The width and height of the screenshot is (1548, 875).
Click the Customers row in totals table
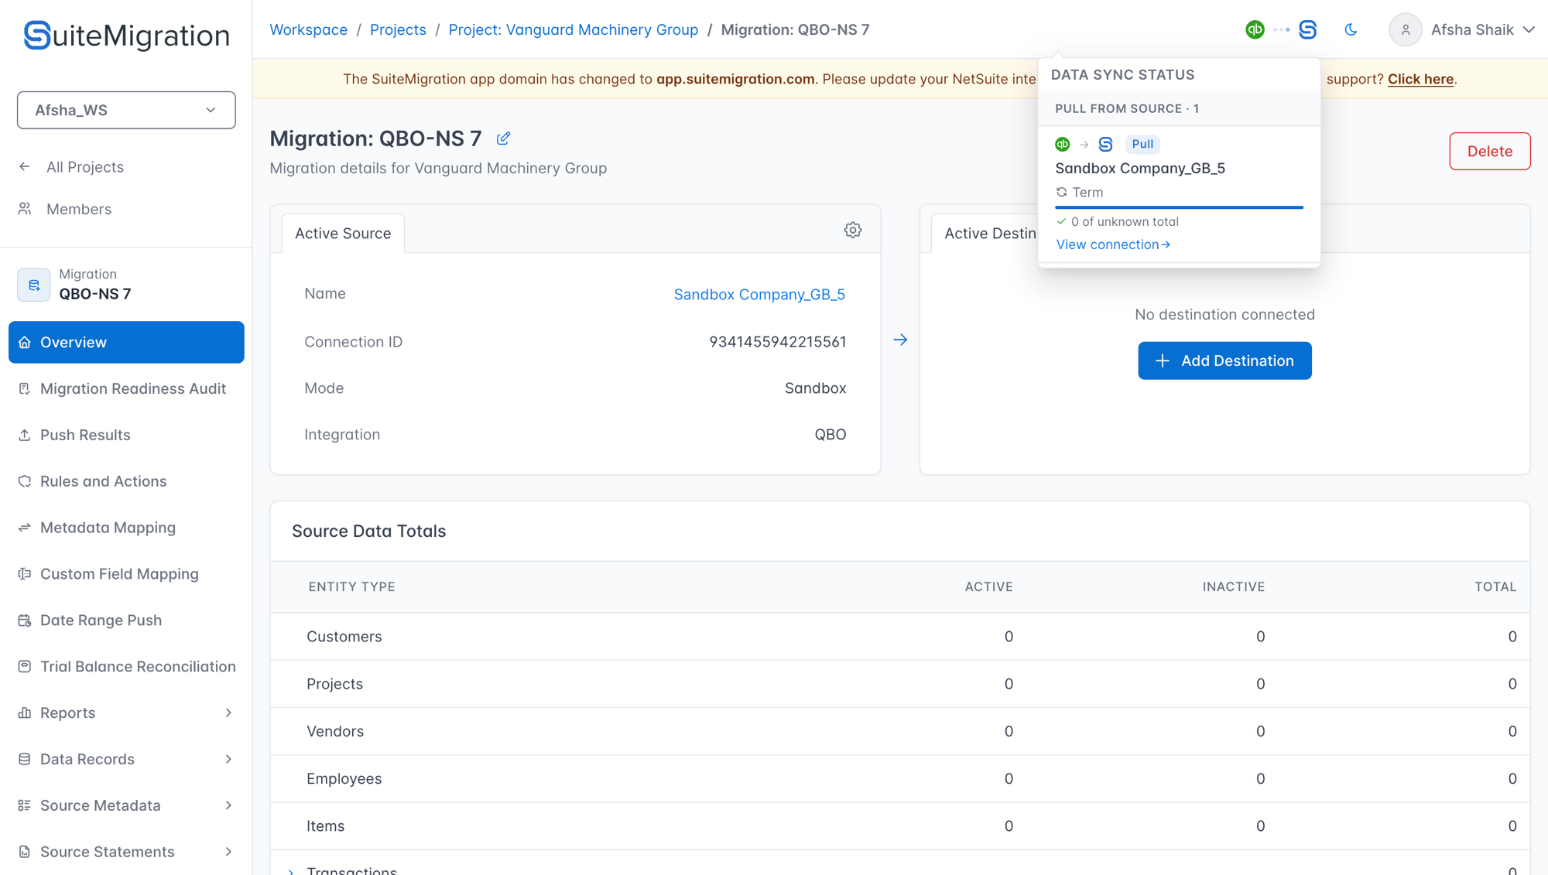[900, 637]
